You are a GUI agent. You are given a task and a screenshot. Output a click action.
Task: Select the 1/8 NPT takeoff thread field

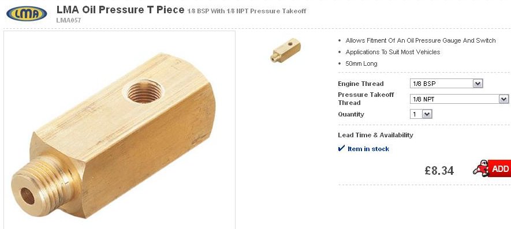click(x=459, y=99)
